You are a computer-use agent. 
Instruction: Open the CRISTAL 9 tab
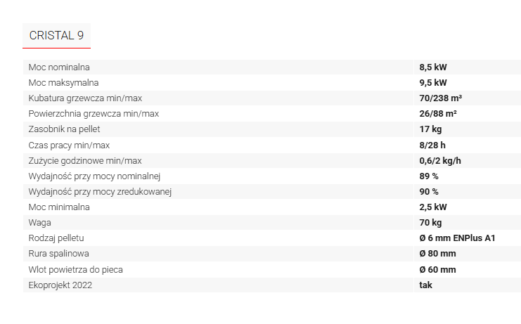[56, 36]
